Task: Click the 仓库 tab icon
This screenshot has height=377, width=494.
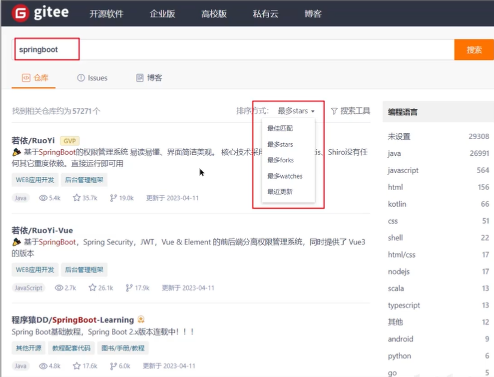Action: click(x=26, y=77)
